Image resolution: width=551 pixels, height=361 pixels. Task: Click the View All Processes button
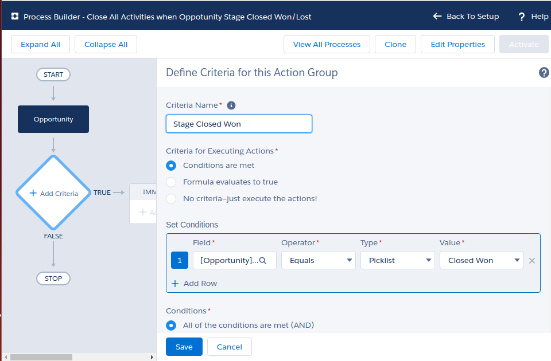tap(327, 44)
